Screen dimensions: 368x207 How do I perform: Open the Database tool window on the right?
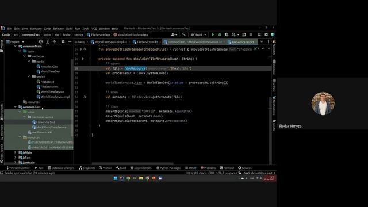[274, 67]
